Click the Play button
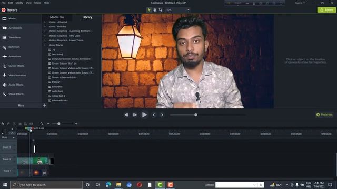Screen dimensions: 337x189 (144, 115)
